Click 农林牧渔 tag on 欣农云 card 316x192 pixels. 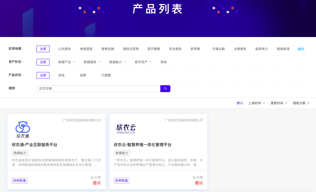(x=121, y=181)
